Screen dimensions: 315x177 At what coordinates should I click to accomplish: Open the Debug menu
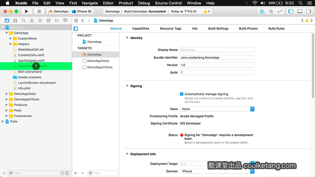[144, 3]
